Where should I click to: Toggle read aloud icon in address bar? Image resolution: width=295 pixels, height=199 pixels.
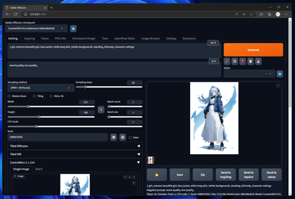tap(237, 14)
